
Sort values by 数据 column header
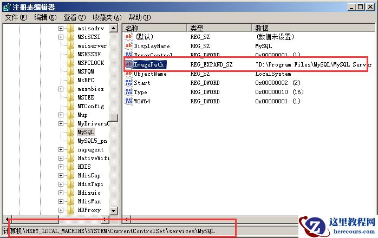tap(314, 28)
